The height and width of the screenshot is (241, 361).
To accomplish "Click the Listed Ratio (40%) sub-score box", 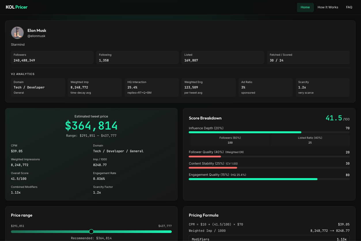I will coord(310,140).
